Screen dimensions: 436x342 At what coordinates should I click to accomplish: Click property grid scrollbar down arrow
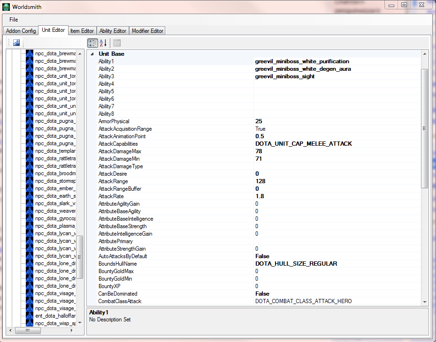point(425,302)
